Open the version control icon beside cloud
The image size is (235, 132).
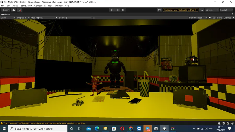(20, 10)
